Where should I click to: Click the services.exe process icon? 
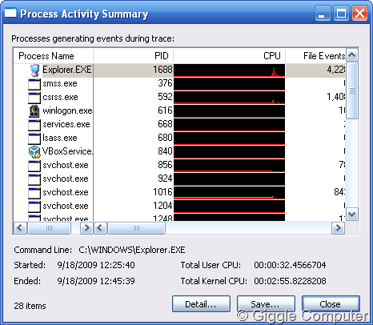[x=34, y=125]
